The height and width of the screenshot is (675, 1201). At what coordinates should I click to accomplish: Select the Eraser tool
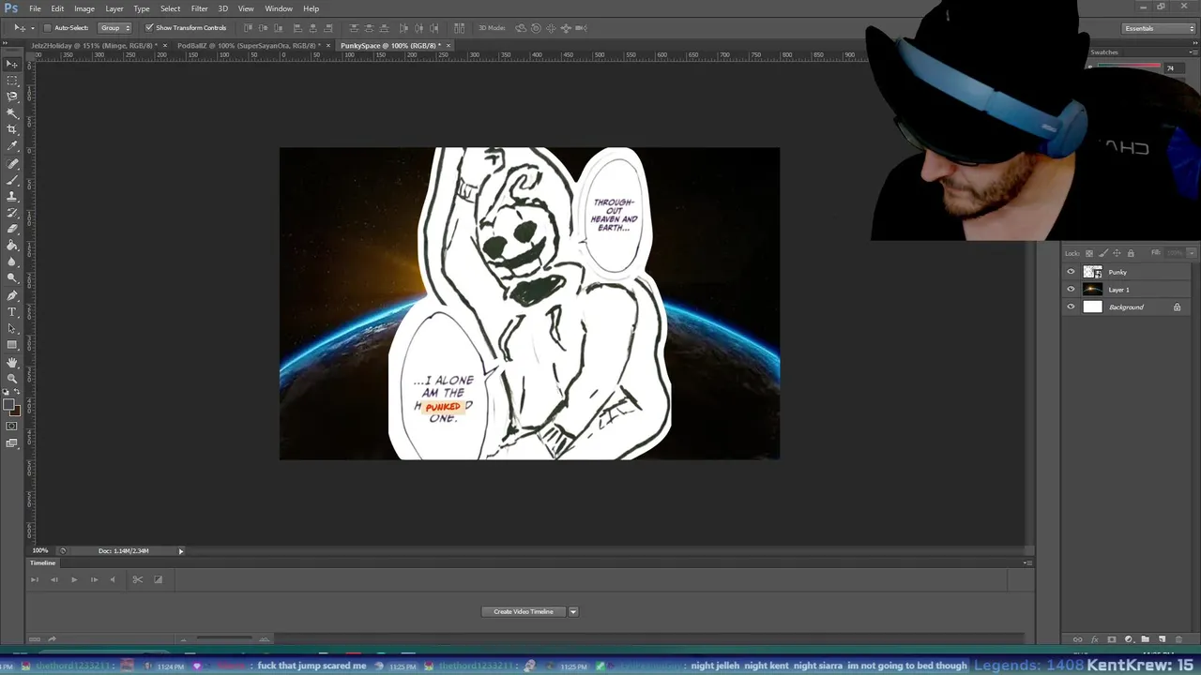12,230
